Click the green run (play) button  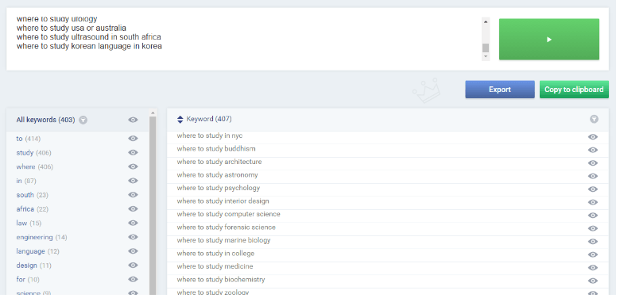[x=548, y=40]
